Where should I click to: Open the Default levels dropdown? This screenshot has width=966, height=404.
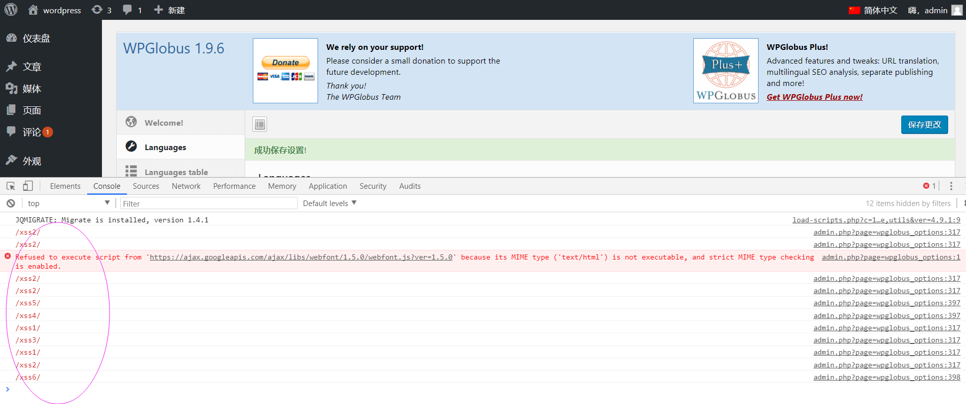click(330, 203)
